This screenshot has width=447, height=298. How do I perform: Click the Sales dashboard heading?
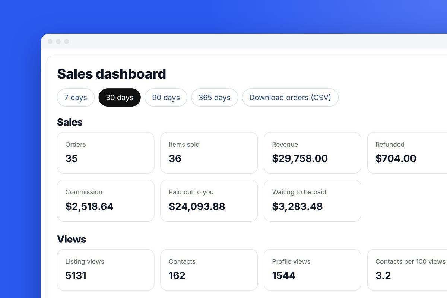(111, 74)
